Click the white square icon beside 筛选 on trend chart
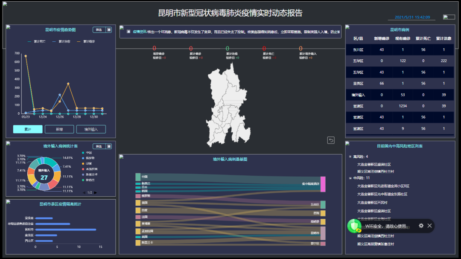This screenshot has width=461, height=259. (x=109, y=29)
